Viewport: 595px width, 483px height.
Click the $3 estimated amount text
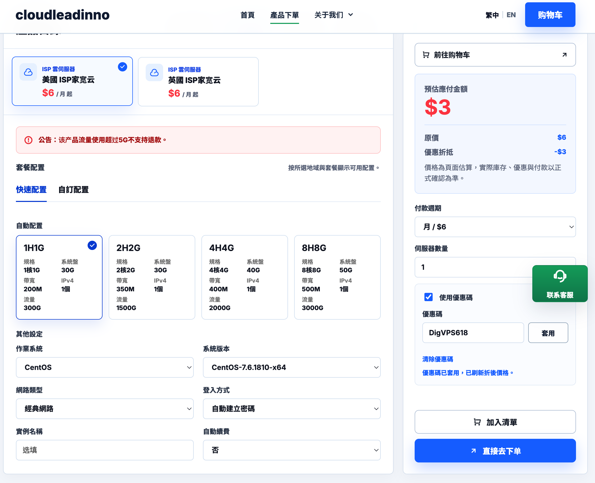(438, 107)
